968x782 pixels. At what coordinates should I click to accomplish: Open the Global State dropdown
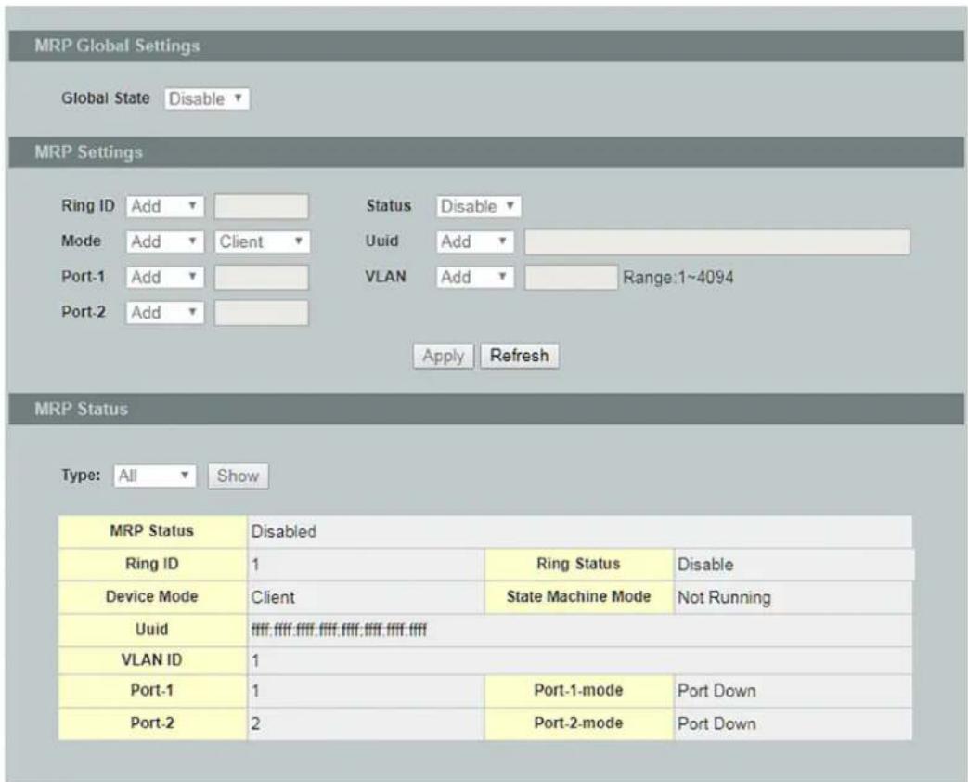coord(207,98)
